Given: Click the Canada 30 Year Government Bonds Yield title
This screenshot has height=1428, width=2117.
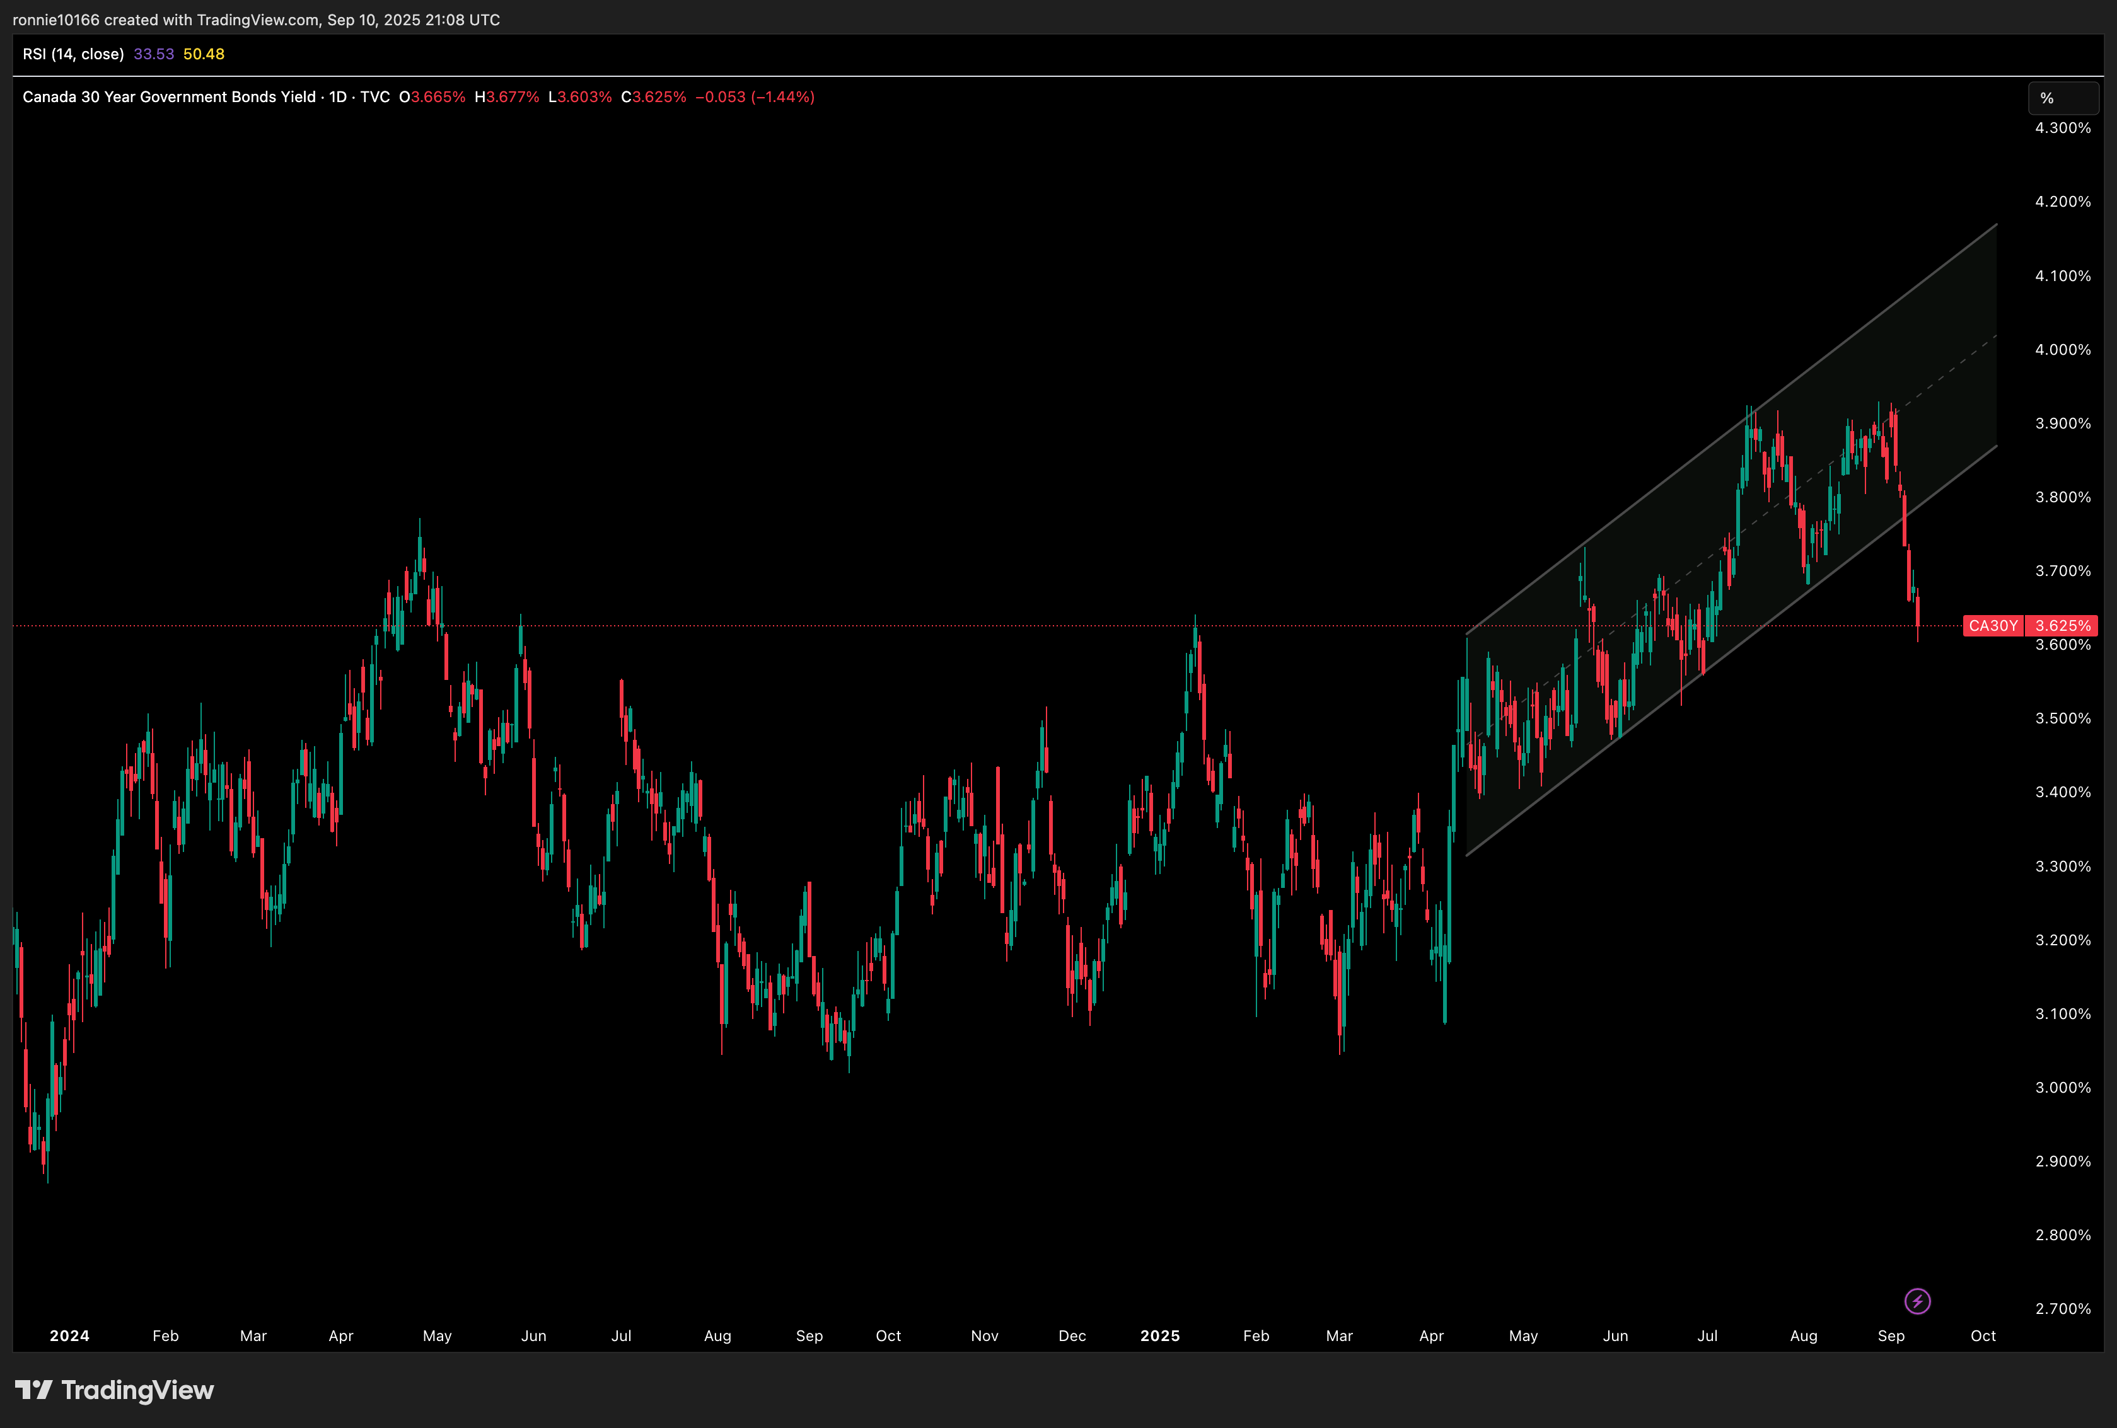Looking at the screenshot, I should [168, 96].
